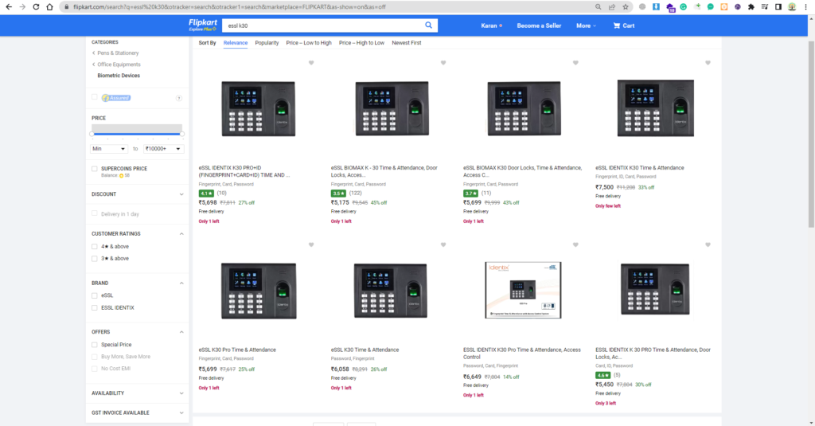Check the ESSL IDENTIX brand filter

[x=95, y=307]
